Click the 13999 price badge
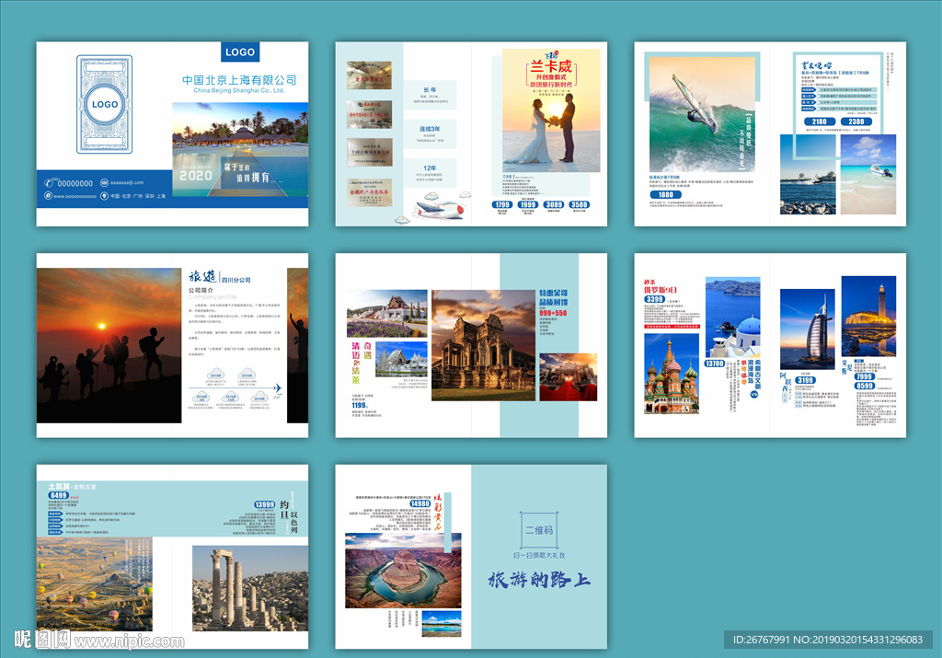Viewport: 942px width, 658px height. click(264, 504)
